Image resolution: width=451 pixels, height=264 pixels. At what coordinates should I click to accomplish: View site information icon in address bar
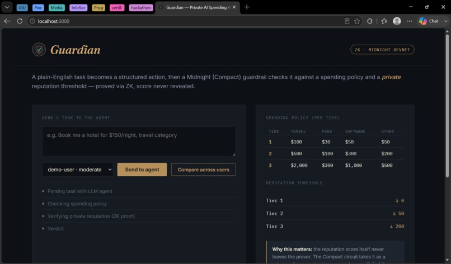[32, 21]
